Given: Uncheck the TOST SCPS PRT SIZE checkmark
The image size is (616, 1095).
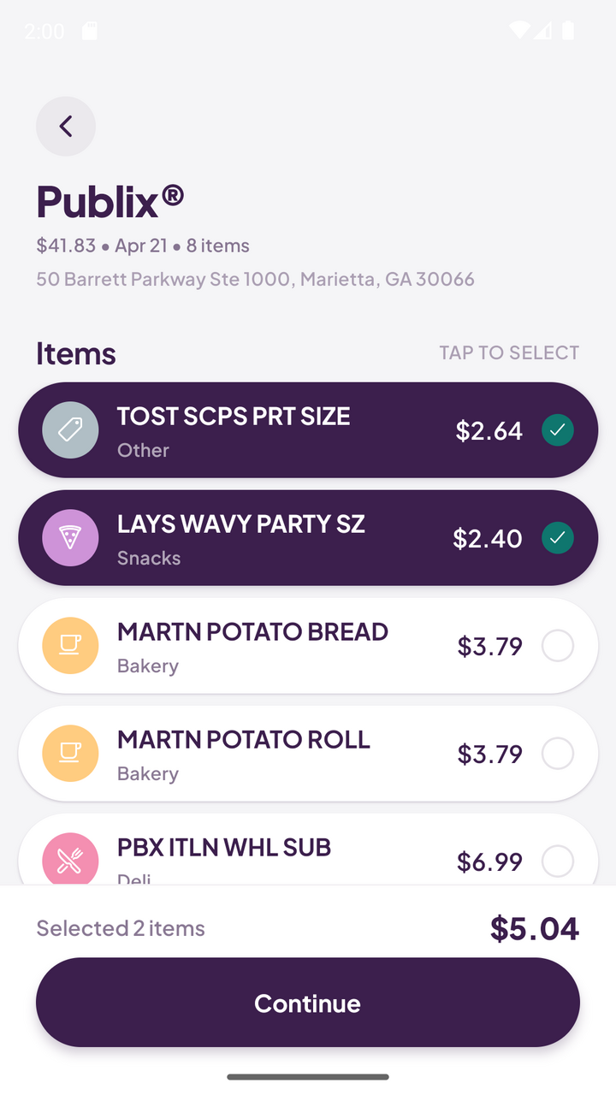Looking at the screenshot, I should pyautogui.click(x=558, y=429).
